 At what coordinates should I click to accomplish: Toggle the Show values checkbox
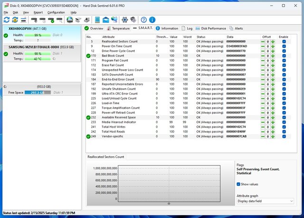pos(239,184)
